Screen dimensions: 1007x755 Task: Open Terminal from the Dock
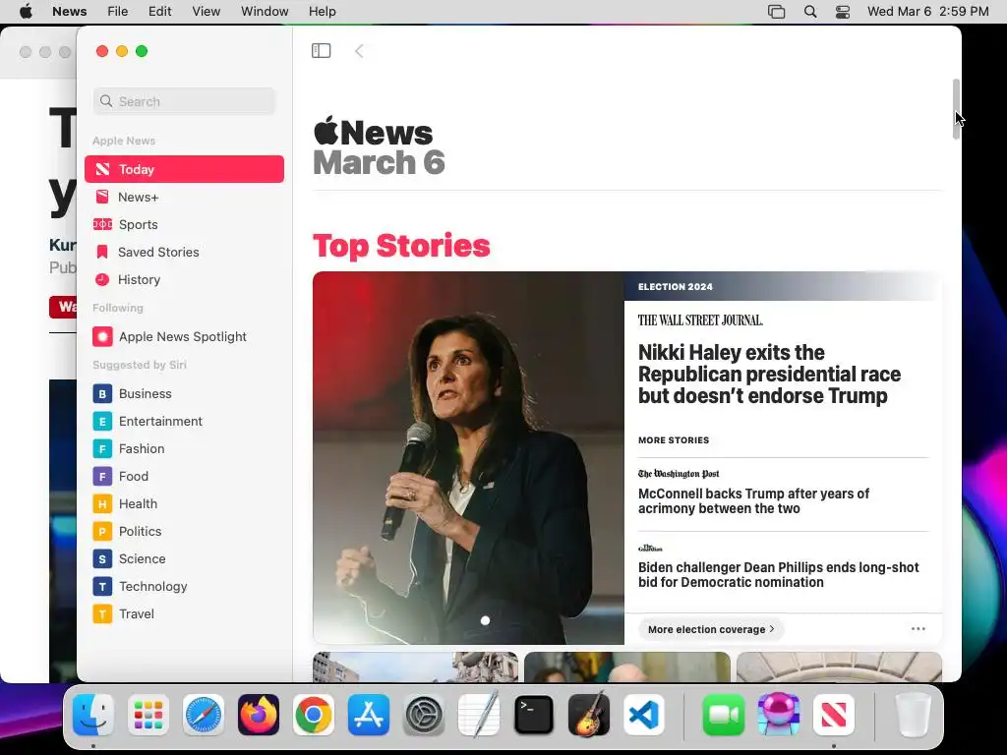tap(534, 715)
